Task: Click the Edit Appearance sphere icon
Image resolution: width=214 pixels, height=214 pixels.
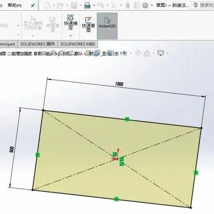Action: [x=138, y=53]
